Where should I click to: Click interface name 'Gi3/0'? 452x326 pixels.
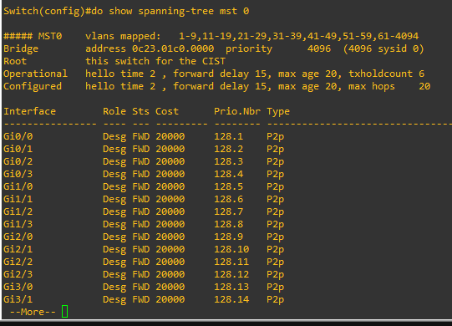[x=18, y=287]
